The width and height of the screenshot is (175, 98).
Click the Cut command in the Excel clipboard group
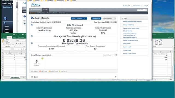pos(7,40)
